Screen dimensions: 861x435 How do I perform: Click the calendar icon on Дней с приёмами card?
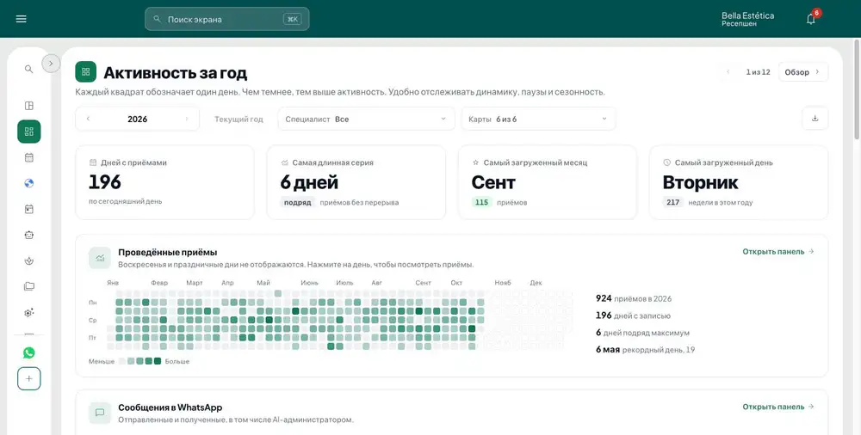tap(93, 163)
